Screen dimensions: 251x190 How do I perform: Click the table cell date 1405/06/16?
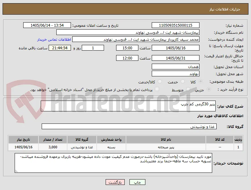(x=23, y=147)
